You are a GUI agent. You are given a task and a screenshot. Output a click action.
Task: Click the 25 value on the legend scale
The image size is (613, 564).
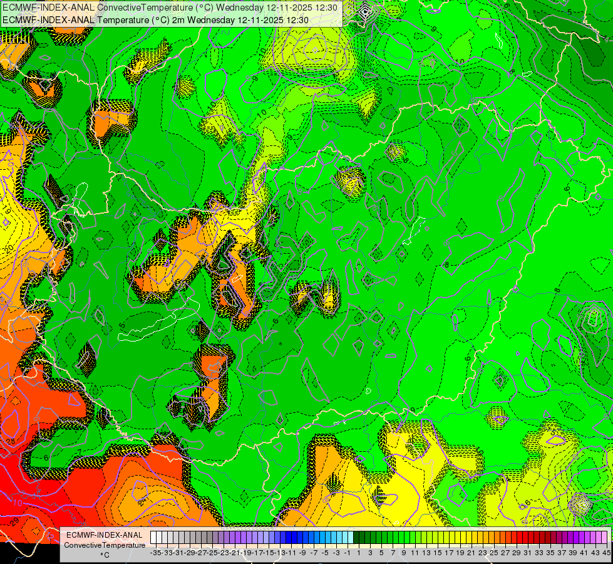pos(494,553)
